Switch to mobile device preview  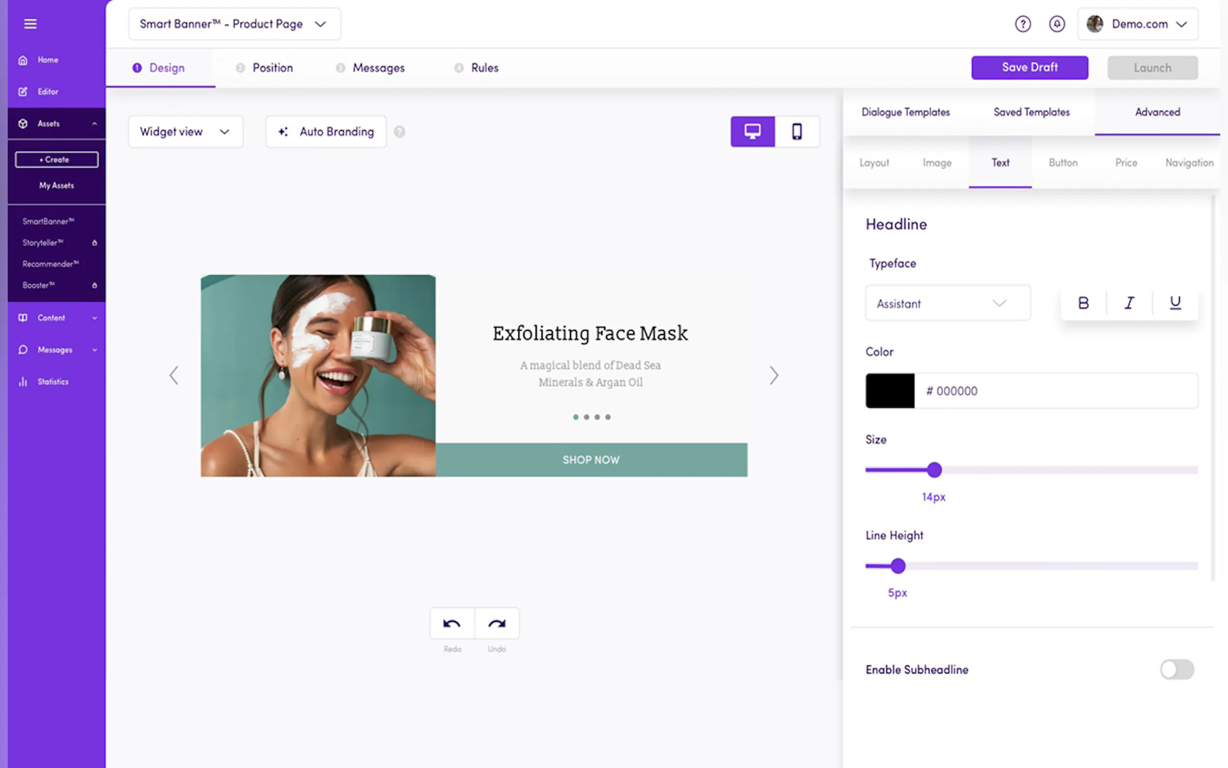click(796, 132)
